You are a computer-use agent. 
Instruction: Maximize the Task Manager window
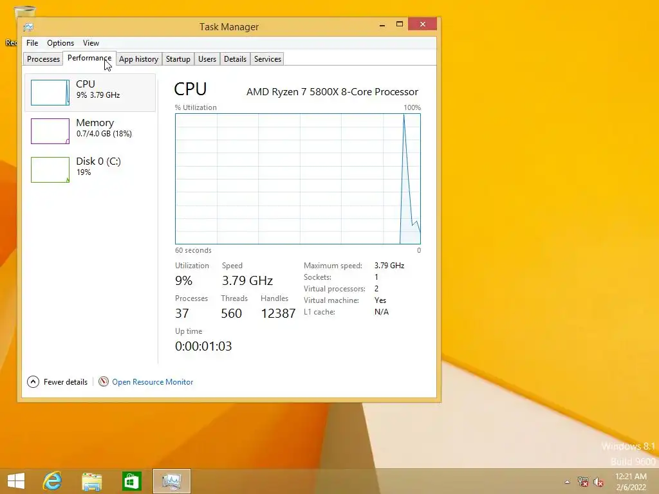[400, 24]
